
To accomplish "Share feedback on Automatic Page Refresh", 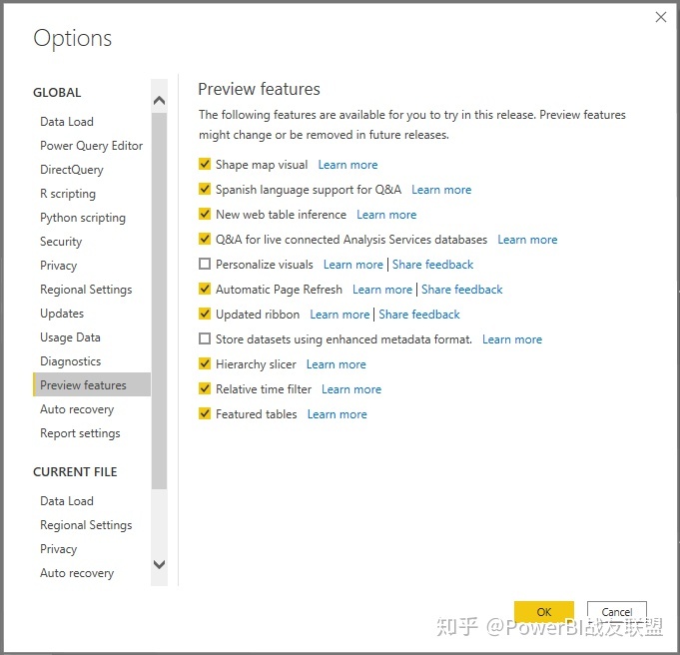I will point(462,290).
